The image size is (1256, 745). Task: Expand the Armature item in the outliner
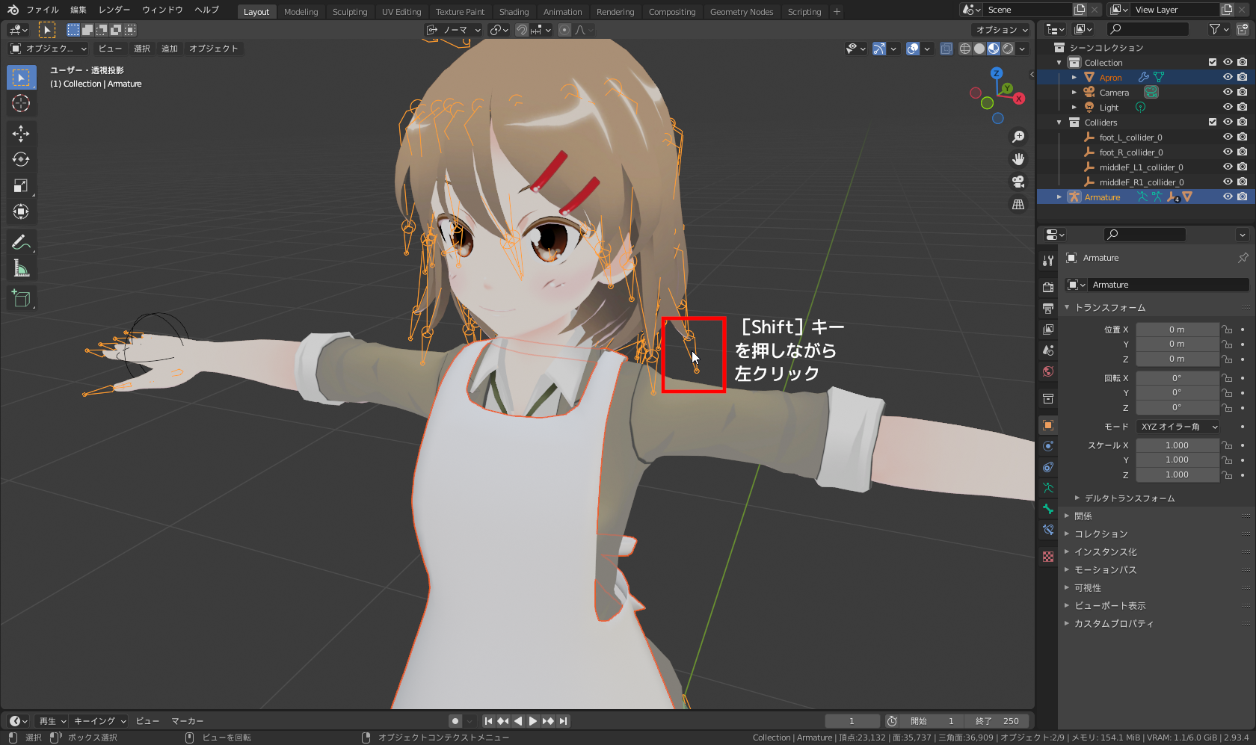1059,197
